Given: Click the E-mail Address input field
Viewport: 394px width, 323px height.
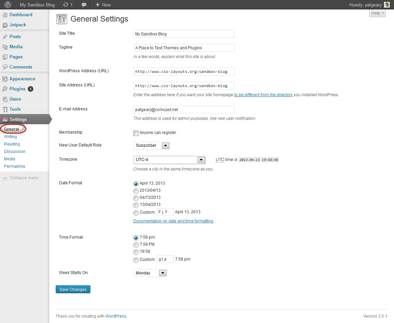Looking at the screenshot, I should pyautogui.click(x=184, y=110).
